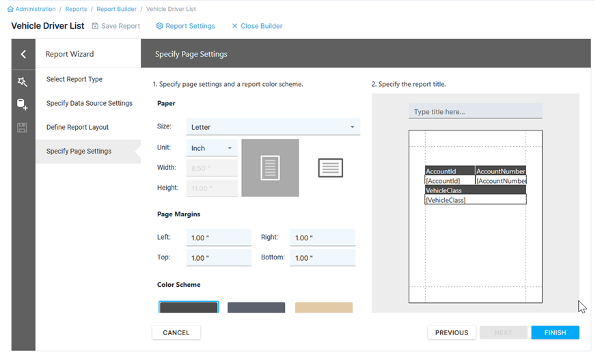Screen dimensions: 615x355
Task: Open the Unit dropdown set to Inch
Action: pyautogui.click(x=212, y=148)
